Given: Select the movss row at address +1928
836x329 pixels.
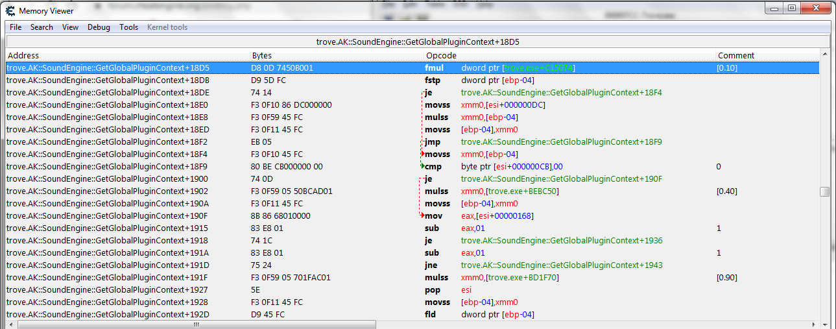Looking at the screenshot, I should click(x=412, y=302).
